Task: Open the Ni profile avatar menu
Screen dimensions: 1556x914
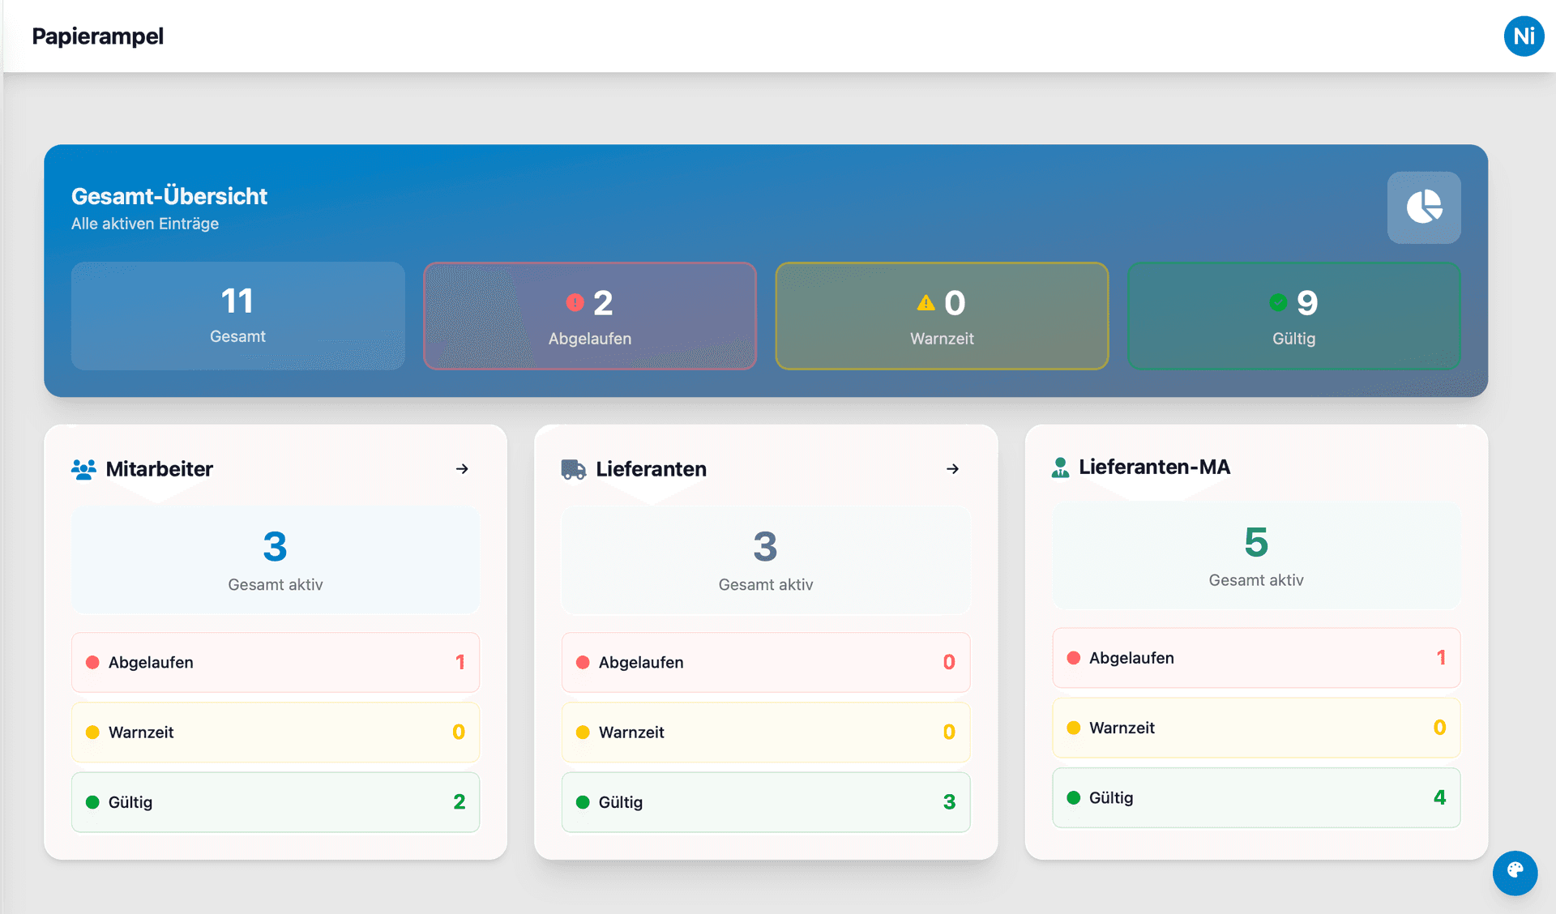Action: tap(1524, 36)
